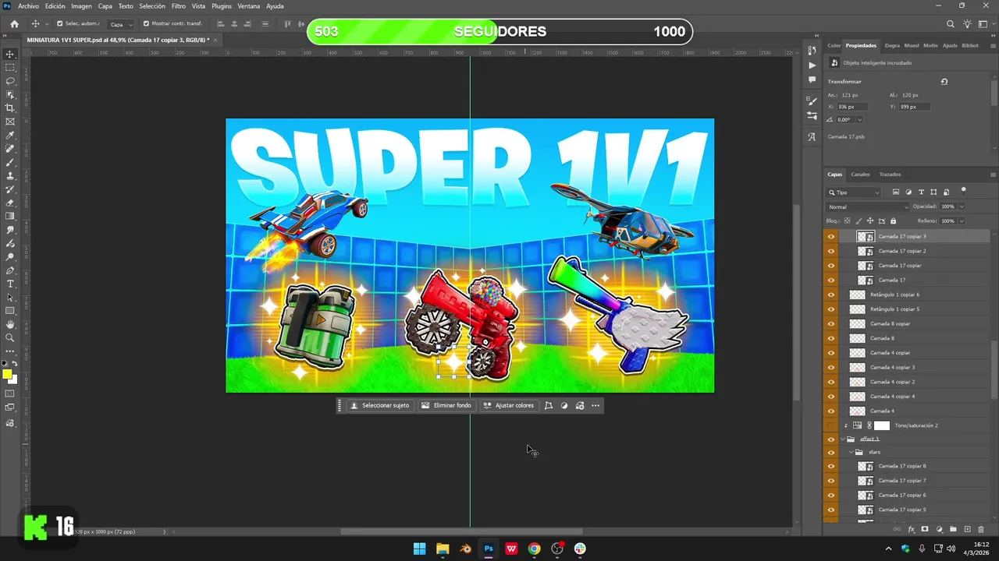999x561 pixels.
Task: Open the Actions play icon panel
Action: point(812,65)
